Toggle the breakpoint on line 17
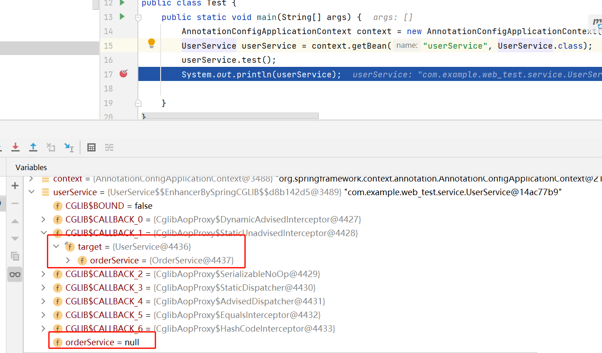 tap(123, 74)
